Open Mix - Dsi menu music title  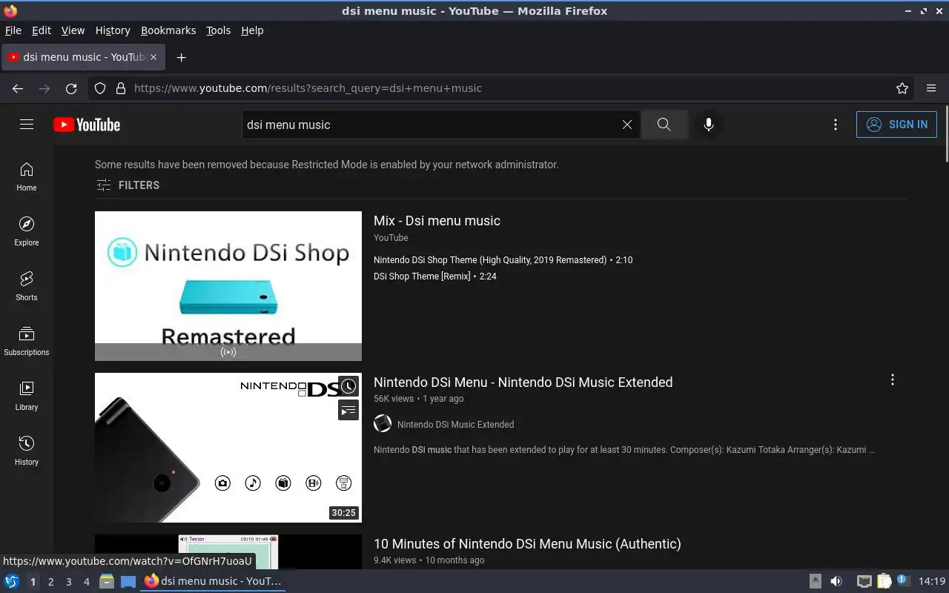[437, 221]
